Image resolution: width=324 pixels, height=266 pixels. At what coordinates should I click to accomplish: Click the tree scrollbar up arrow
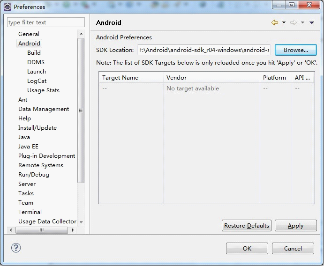pos(81,34)
